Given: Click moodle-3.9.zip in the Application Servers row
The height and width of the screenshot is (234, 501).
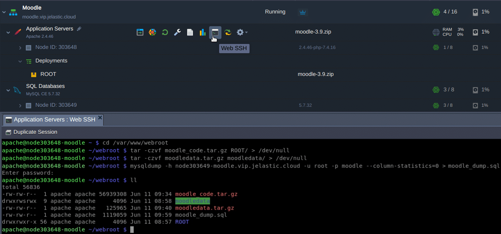Looking at the screenshot, I should point(313,32).
